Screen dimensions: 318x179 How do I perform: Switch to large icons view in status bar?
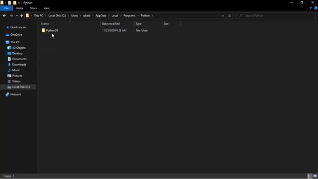[x=315, y=176]
